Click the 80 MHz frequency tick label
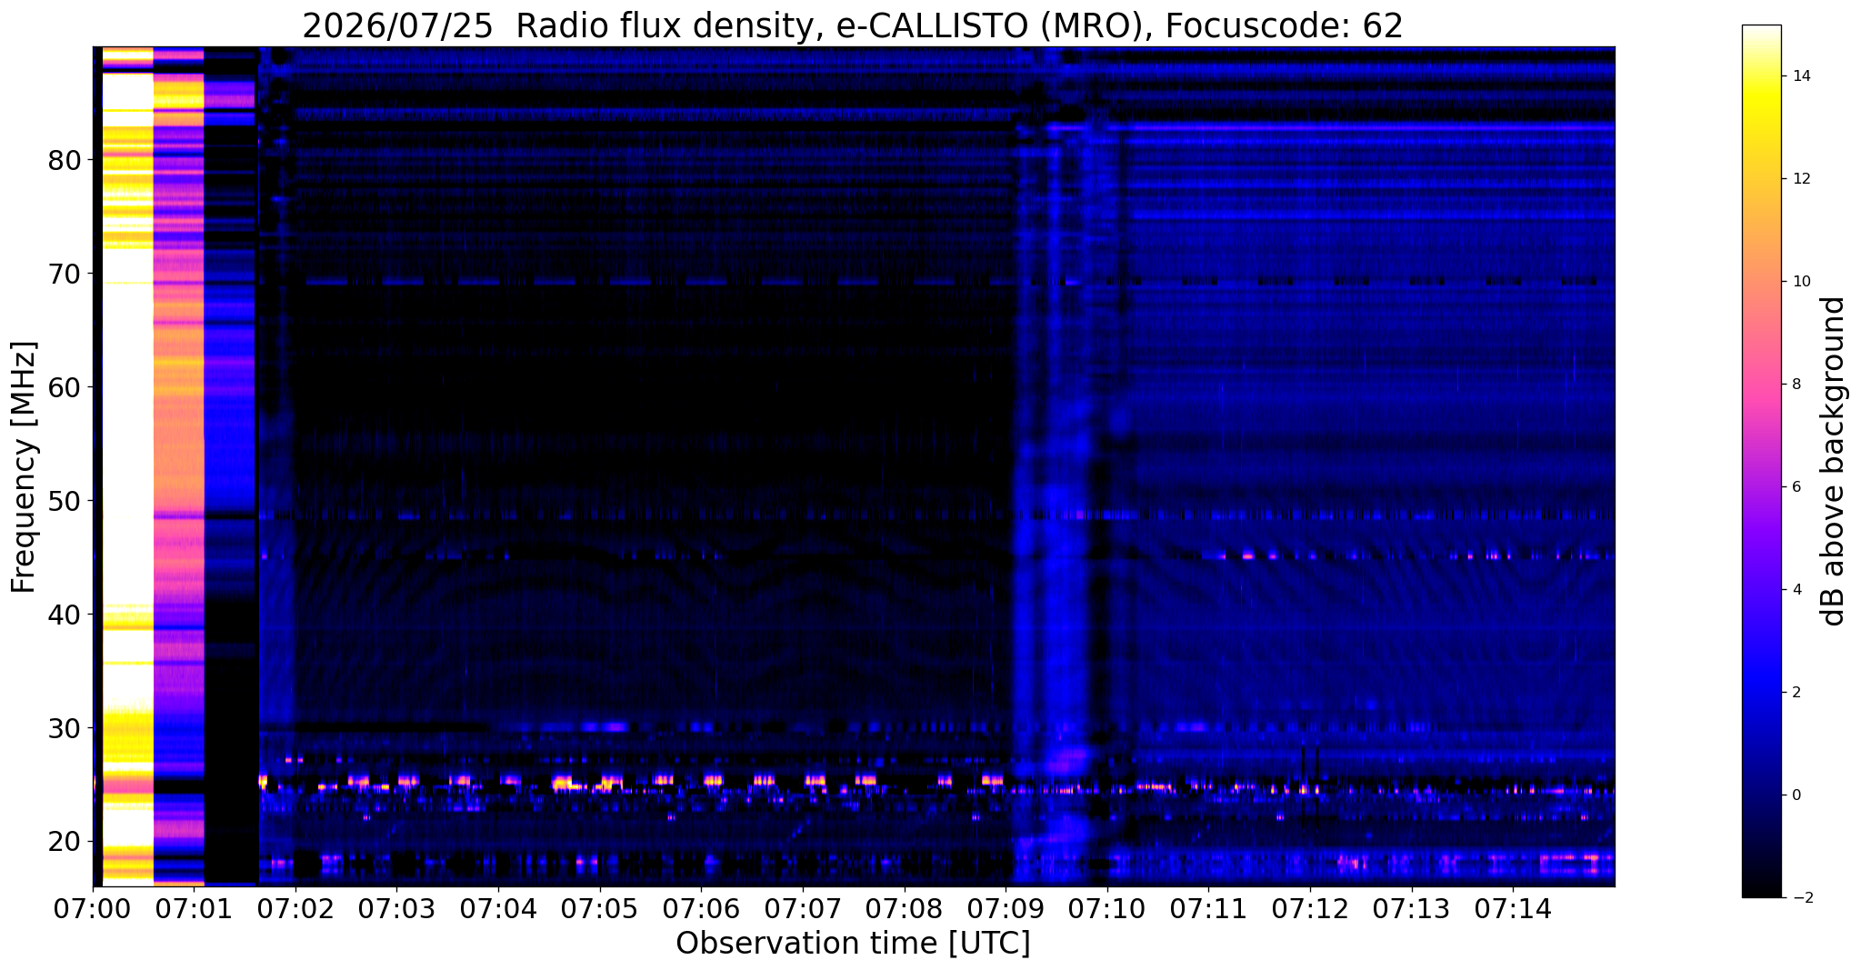 (63, 161)
